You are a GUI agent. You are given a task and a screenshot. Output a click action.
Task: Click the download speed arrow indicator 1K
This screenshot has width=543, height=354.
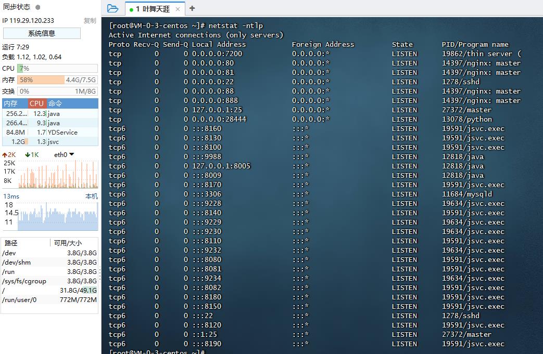point(32,154)
